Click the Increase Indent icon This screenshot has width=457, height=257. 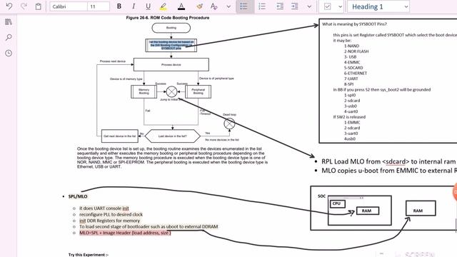295,6
